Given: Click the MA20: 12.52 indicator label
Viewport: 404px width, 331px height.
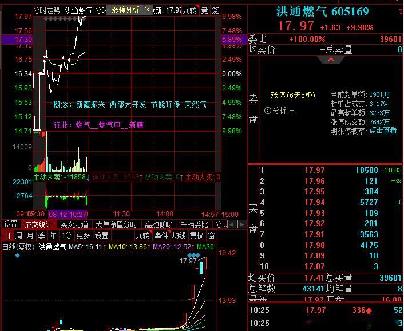Looking at the screenshot, I should pos(173,247).
